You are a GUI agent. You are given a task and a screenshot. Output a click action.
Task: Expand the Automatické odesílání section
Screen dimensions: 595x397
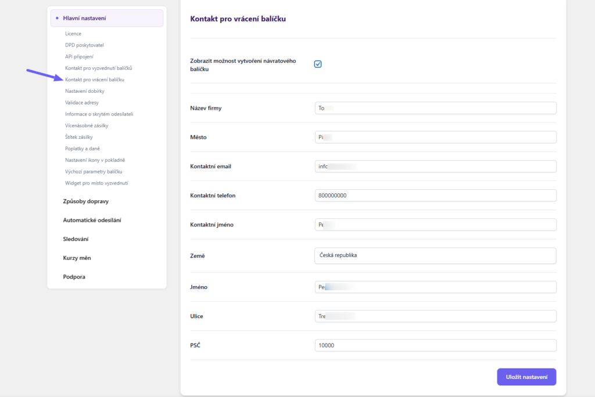click(x=92, y=220)
